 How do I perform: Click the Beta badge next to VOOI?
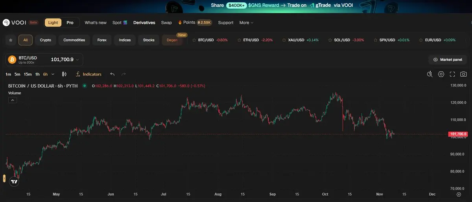pos(33,22)
